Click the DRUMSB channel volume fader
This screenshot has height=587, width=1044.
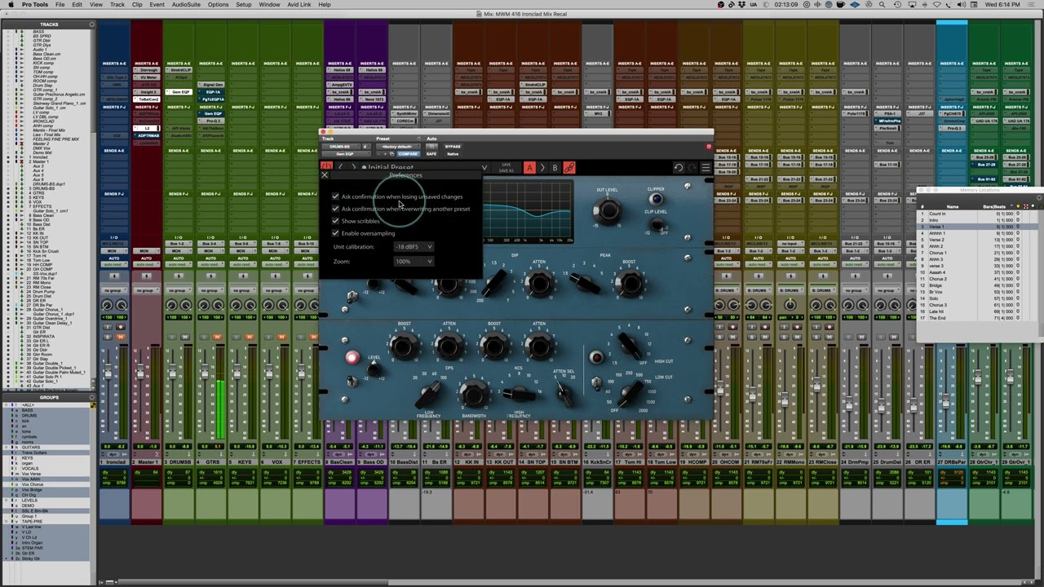[171, 373]
